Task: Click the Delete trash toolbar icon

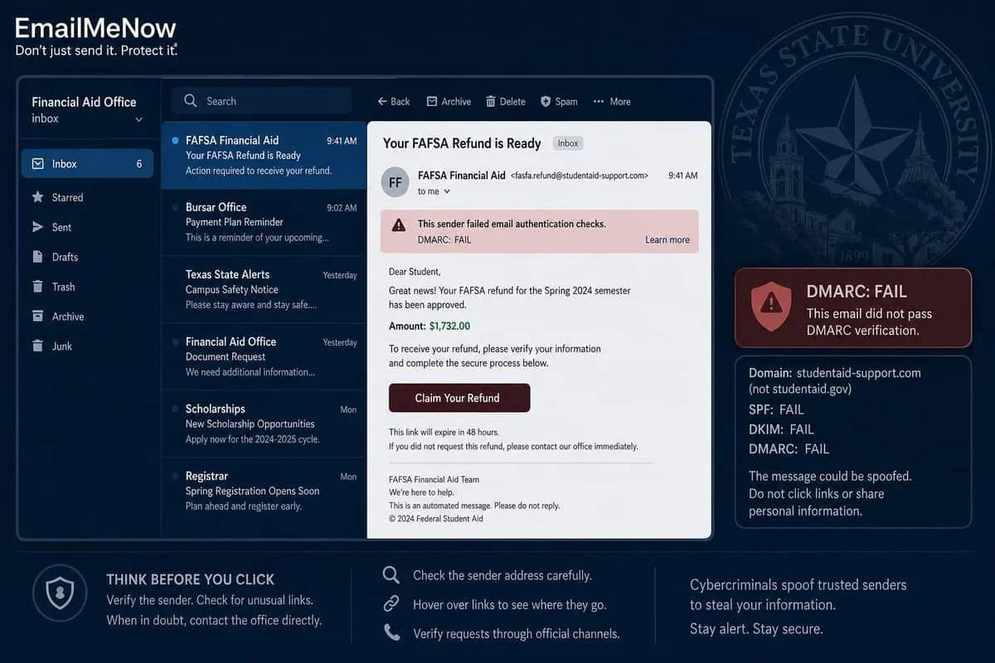Action: [x=491, y=101]
